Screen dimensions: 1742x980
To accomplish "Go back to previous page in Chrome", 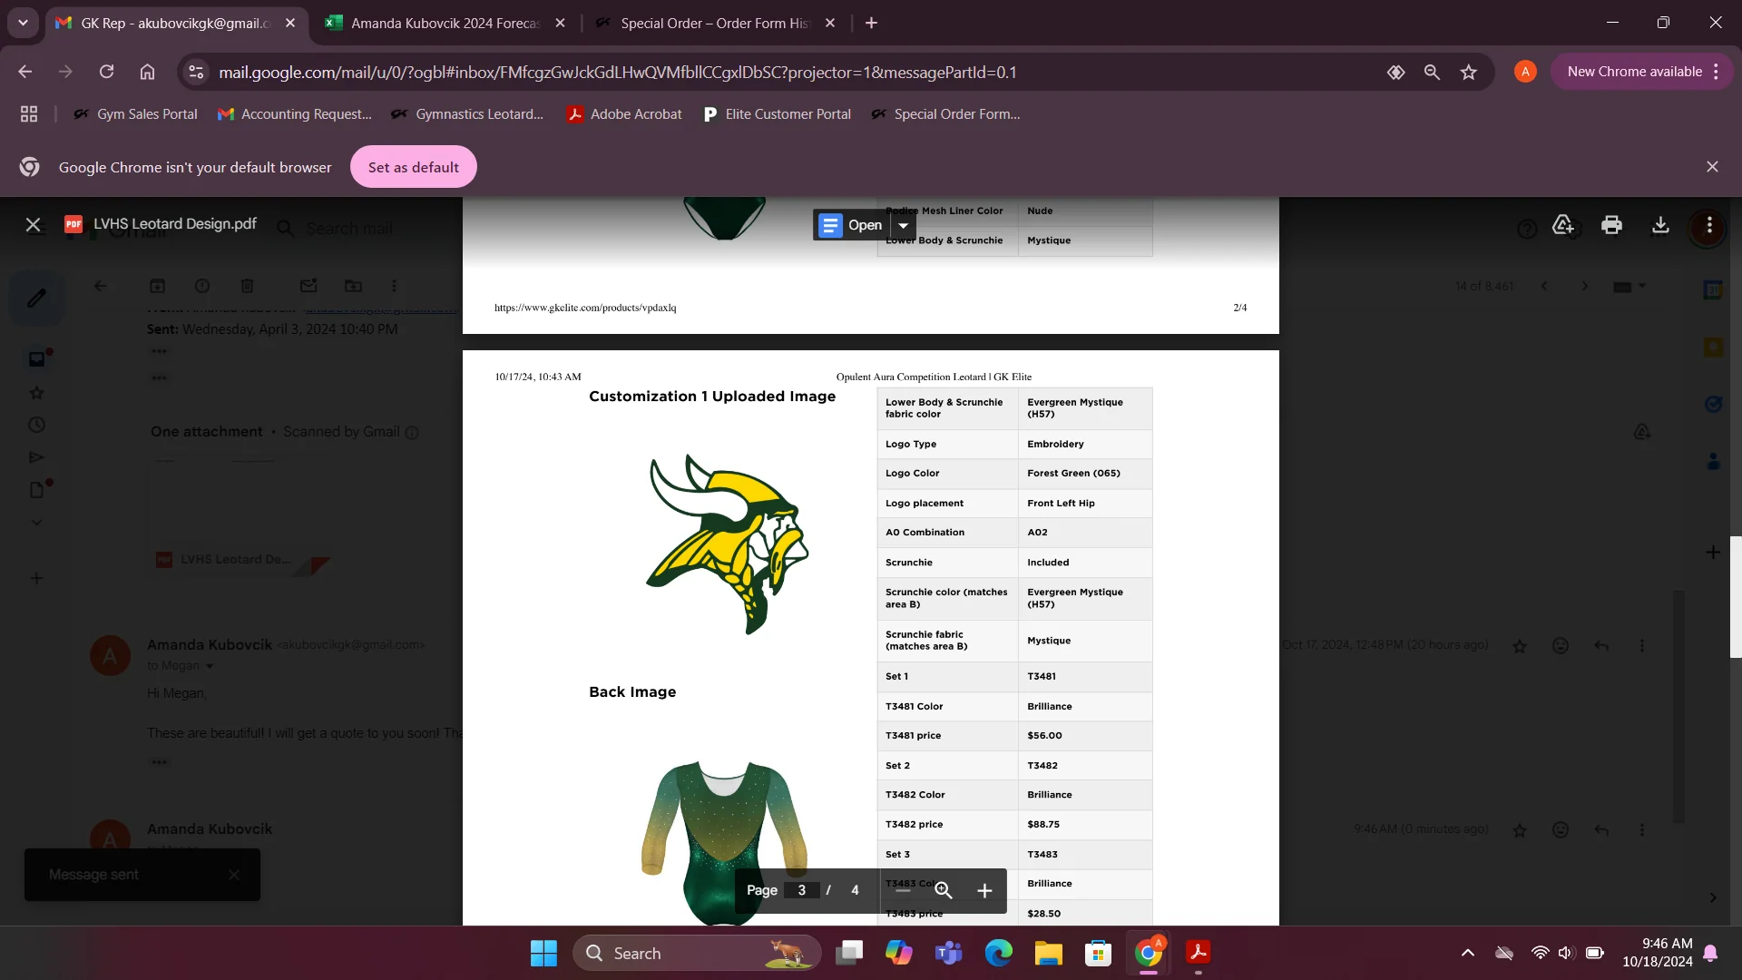I will coord(25,72).
